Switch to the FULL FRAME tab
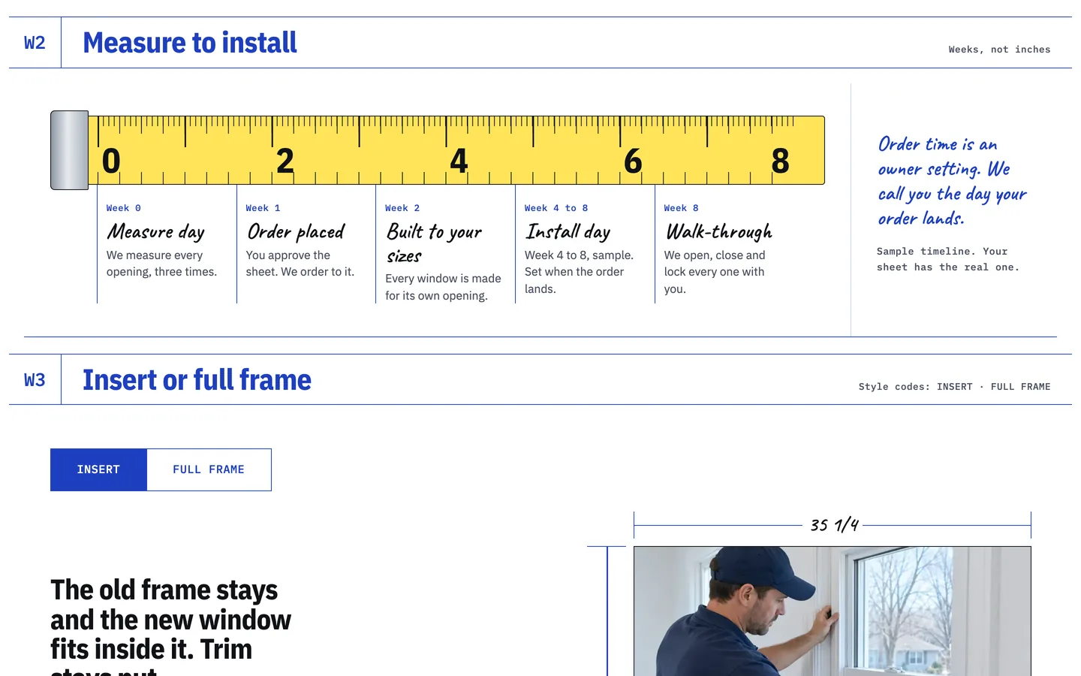 209,469
